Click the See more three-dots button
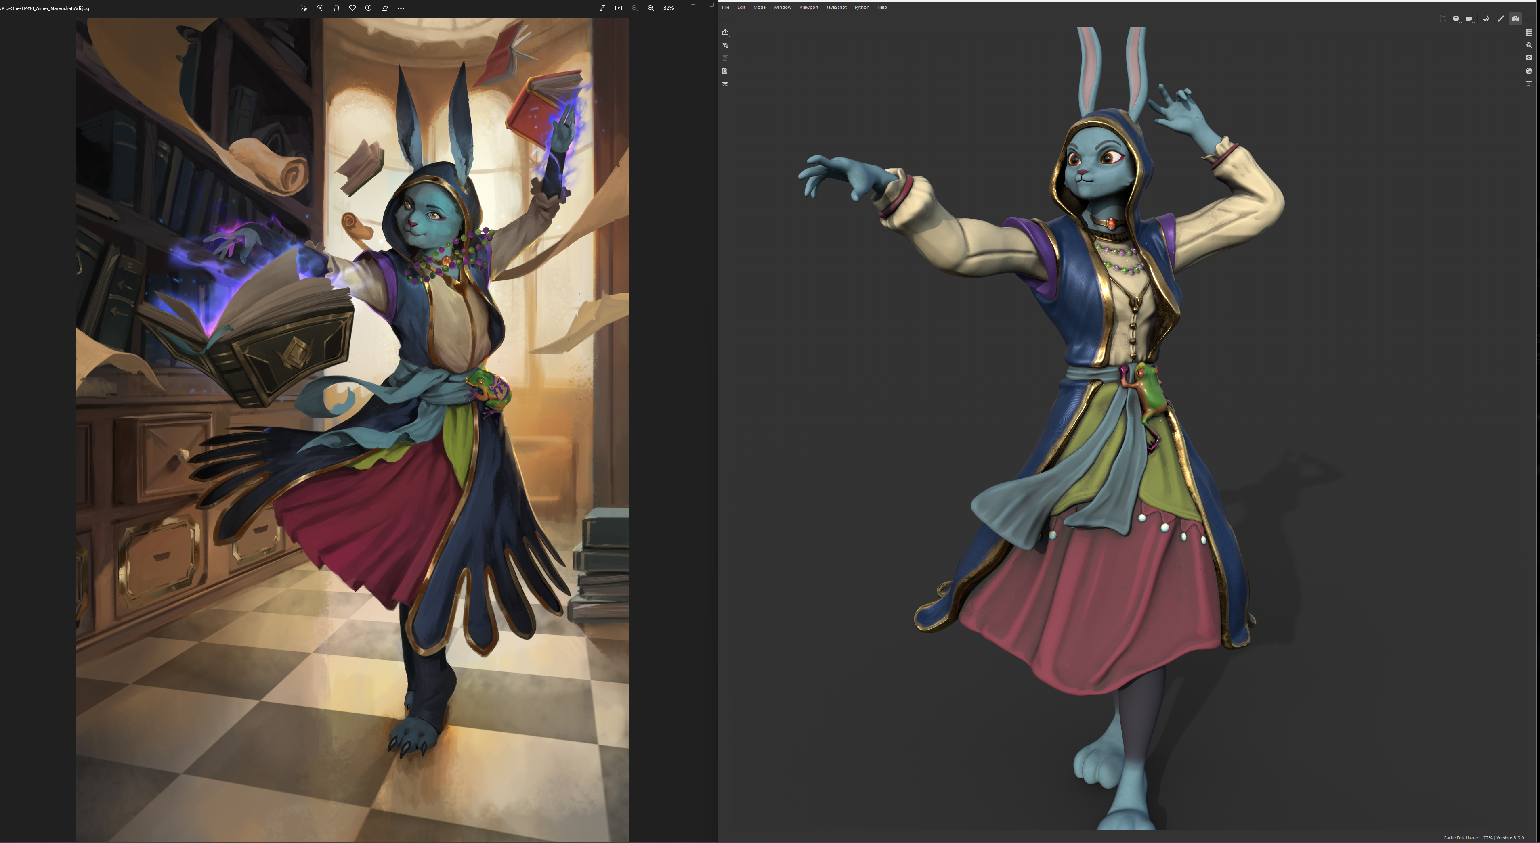This screenshot has height=843, width=1540. (401, 8)
